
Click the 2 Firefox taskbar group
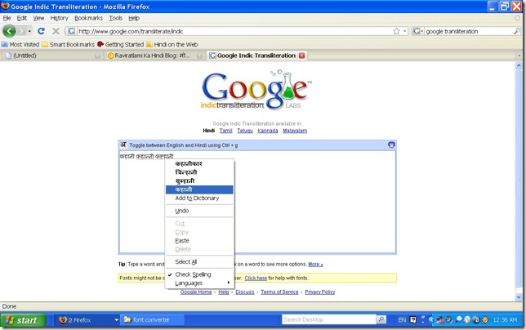coord(87,320)
